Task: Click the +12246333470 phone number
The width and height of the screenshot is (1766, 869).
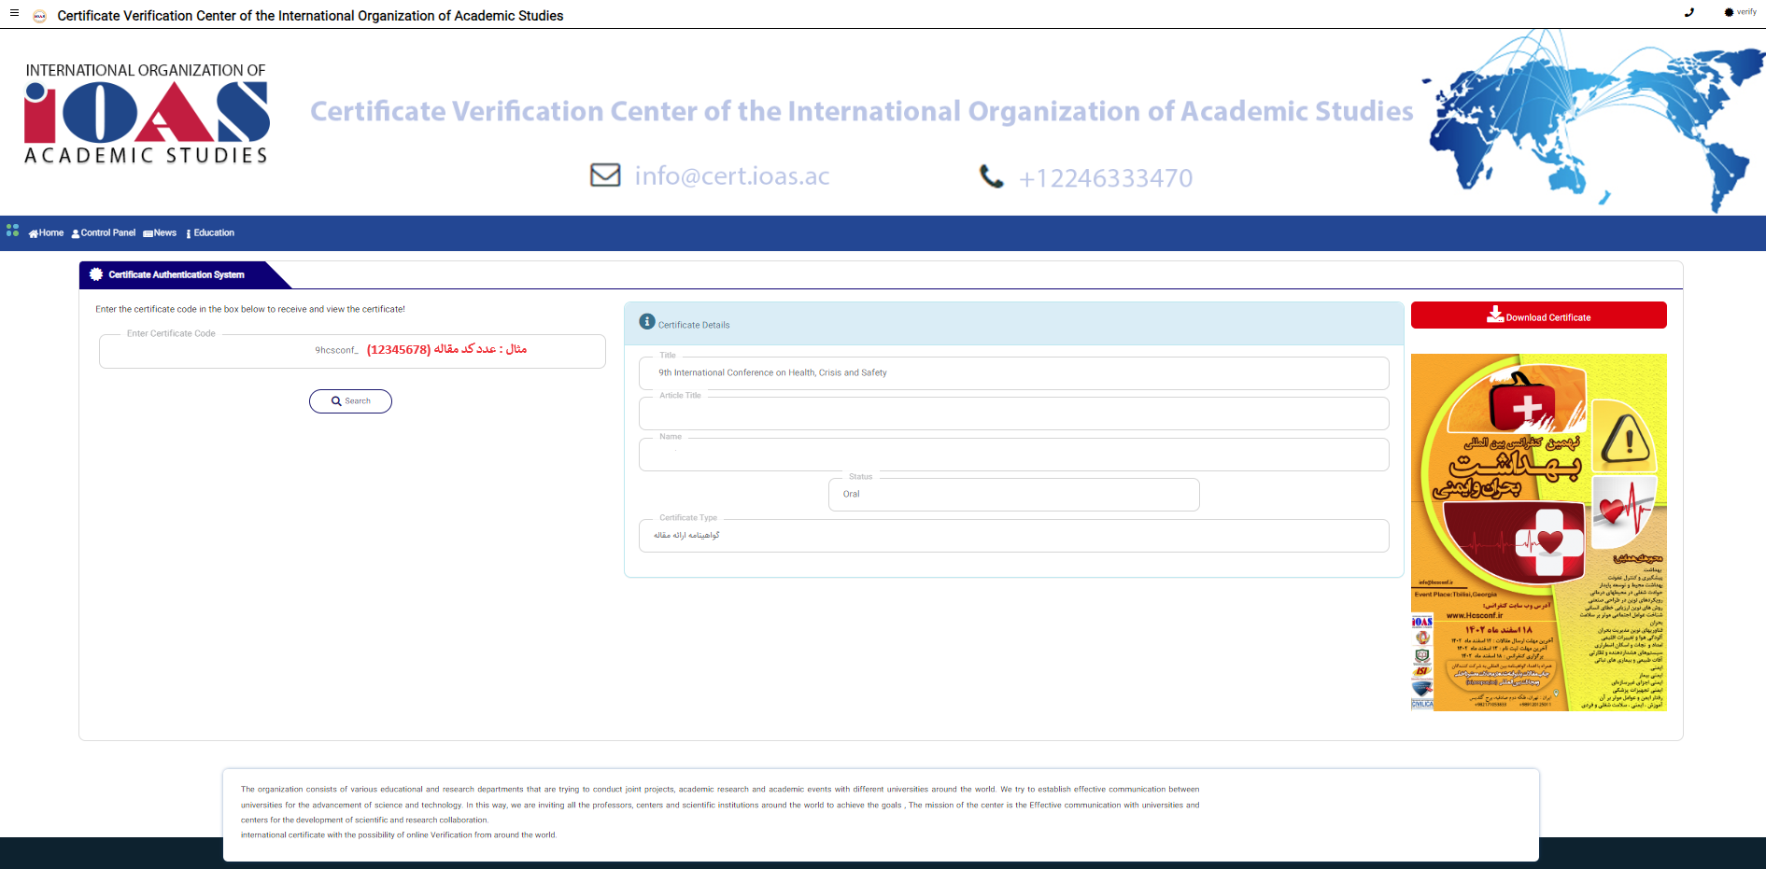Action: pos(1106,177)
